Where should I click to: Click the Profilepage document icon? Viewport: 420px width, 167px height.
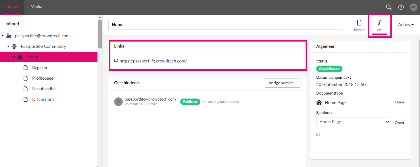26,78
